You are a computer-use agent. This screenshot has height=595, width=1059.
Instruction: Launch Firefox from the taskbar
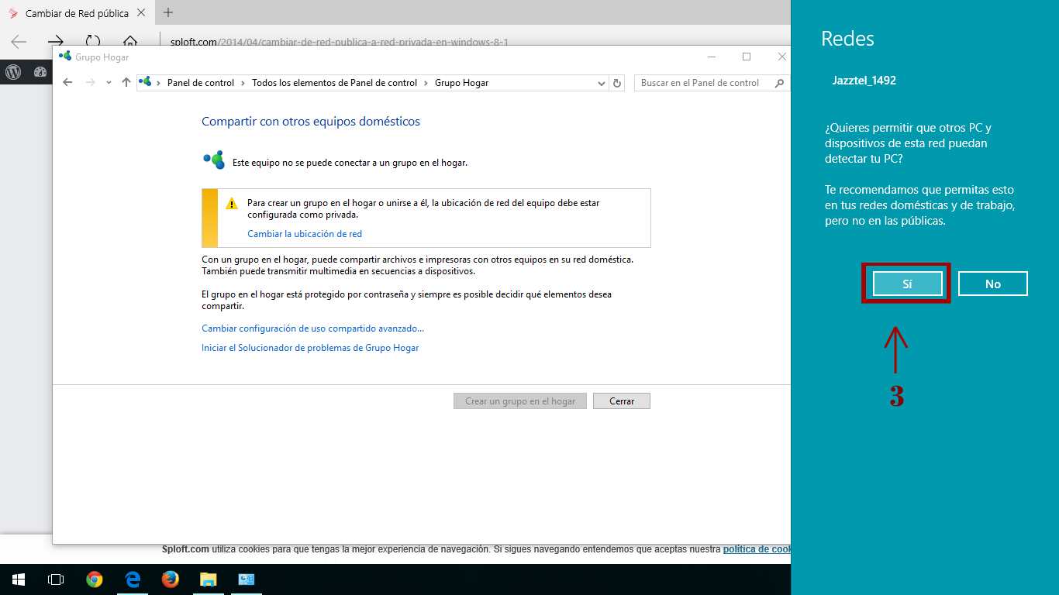tap(170, 580)
